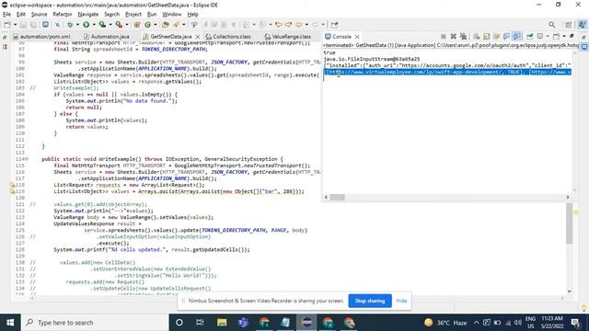Click the New file toolbar icon
Screen dimensions: 589x331
coord(7,25)
